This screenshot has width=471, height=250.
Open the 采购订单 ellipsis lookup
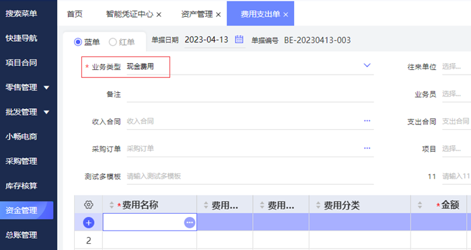click(x=367, y=148)
